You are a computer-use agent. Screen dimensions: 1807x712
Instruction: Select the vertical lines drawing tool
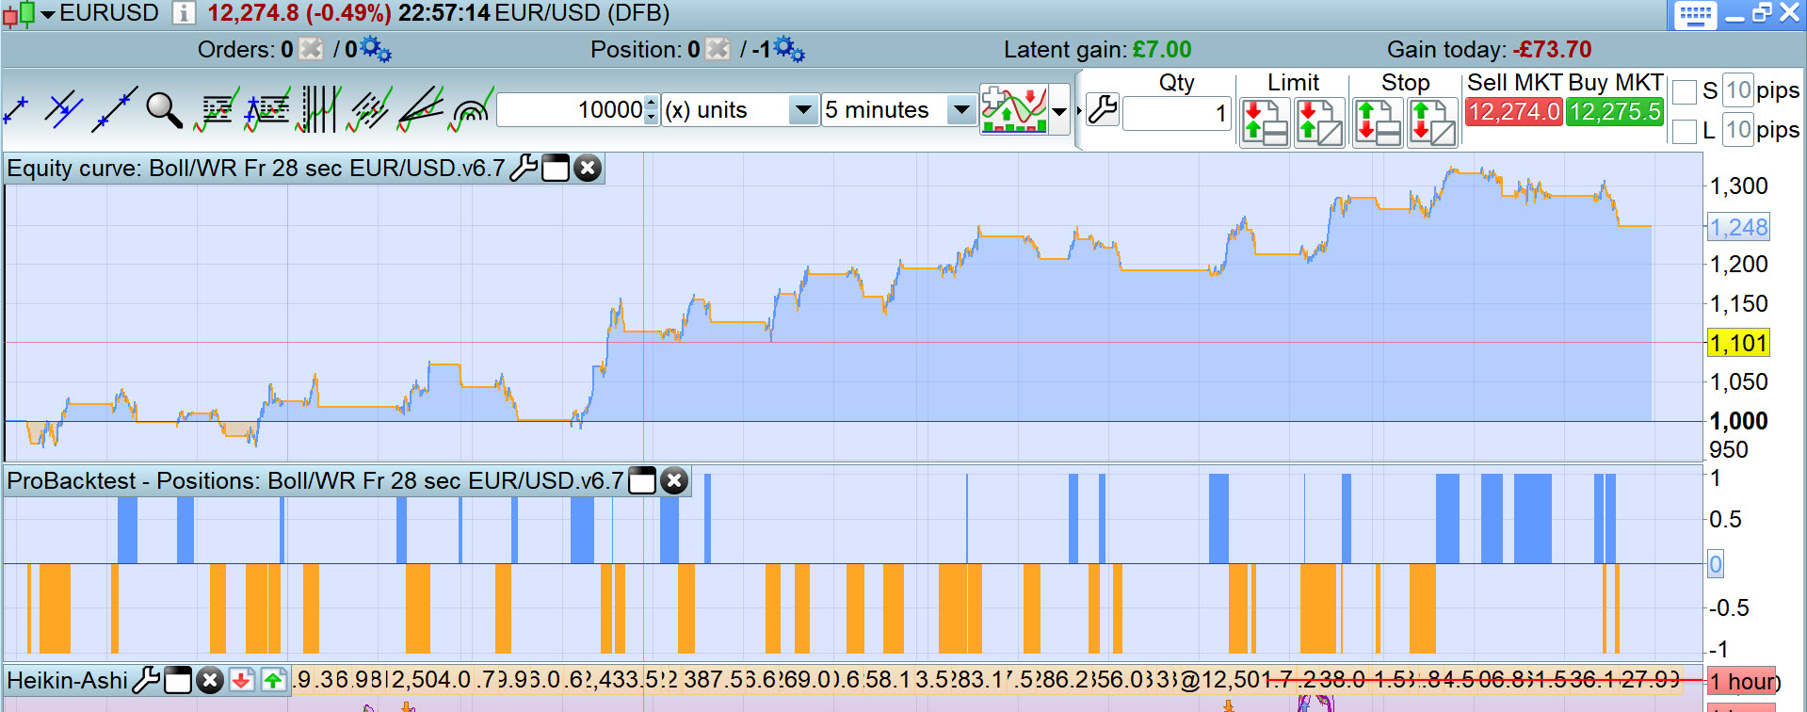318,110
